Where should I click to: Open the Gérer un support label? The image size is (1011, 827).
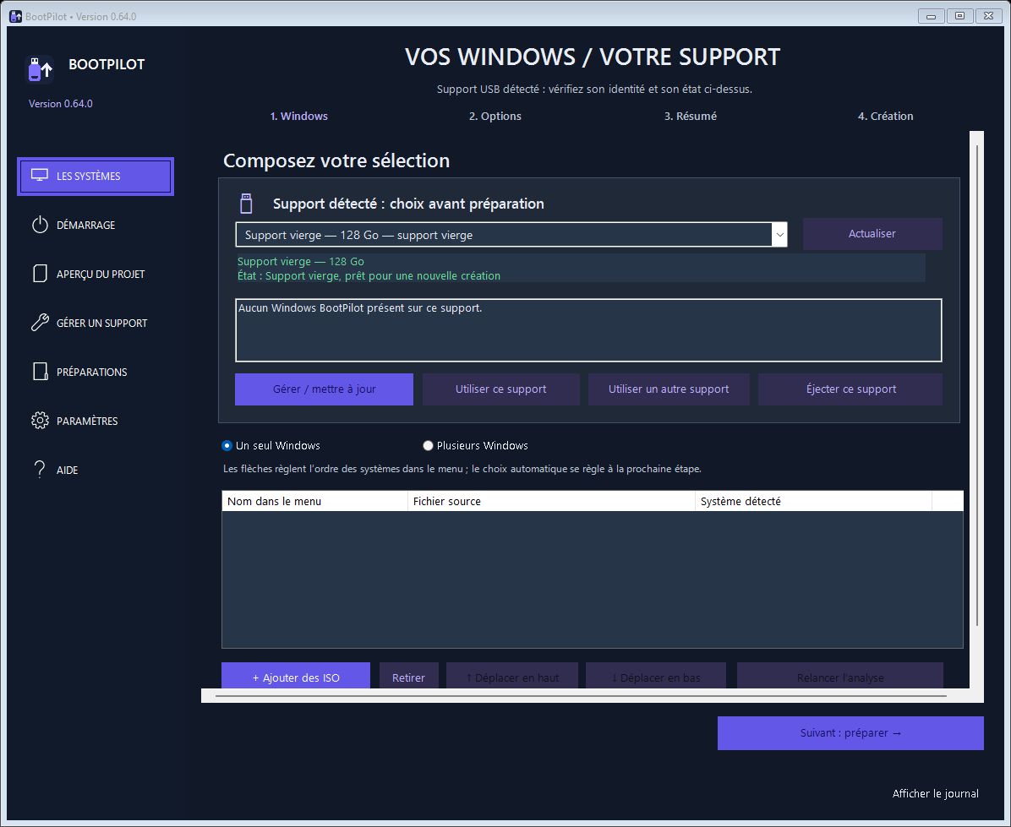[102, 324]
